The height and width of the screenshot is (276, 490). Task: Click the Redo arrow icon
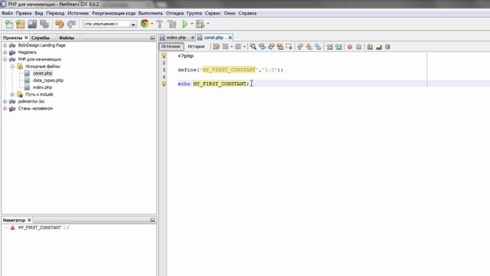coord(71,24)
